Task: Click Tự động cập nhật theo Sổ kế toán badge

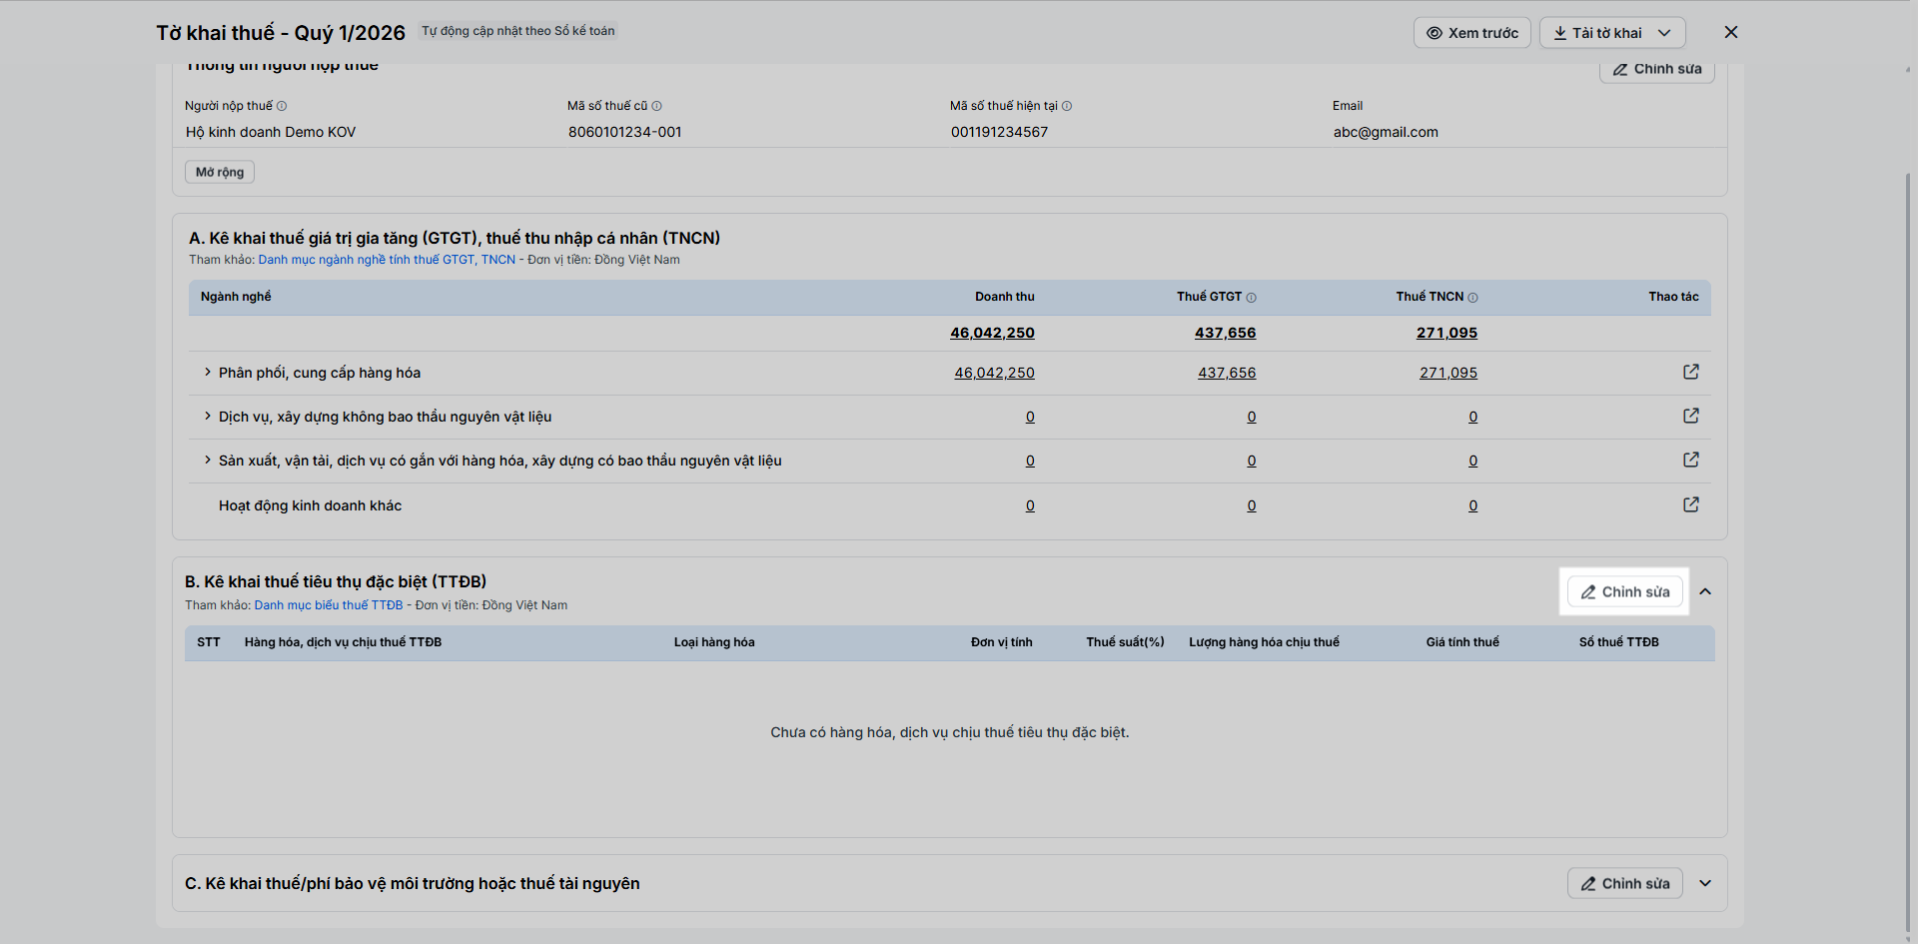Action: point(517,31)
